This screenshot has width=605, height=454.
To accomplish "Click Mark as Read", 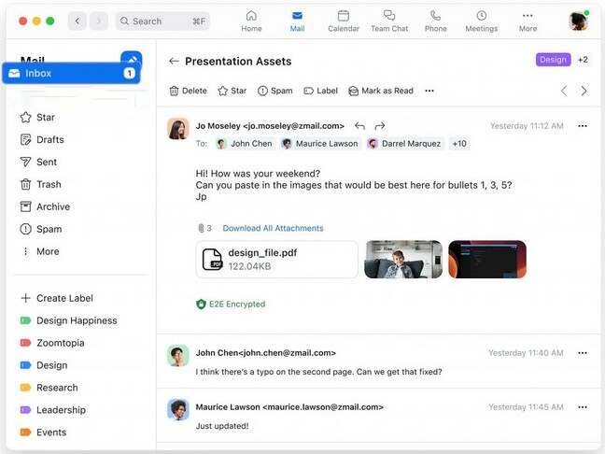I will click(x=380, y=92).
